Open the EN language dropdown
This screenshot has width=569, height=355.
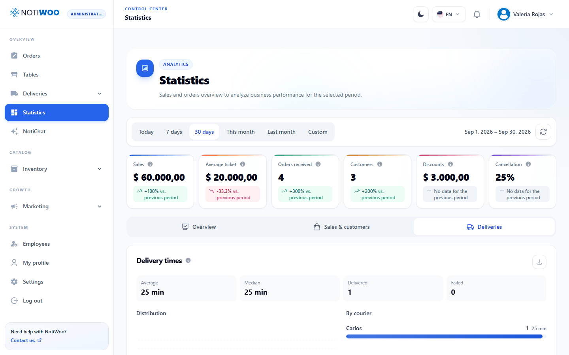(448, 14)
